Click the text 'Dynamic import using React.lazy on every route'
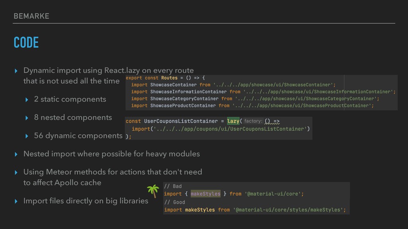This screenshot has width=408, height=229. (x=108, y=70)
